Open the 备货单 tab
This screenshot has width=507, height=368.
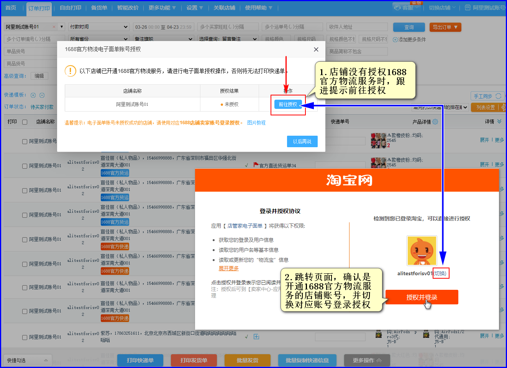pyautogui.click(x=99, y=8)
